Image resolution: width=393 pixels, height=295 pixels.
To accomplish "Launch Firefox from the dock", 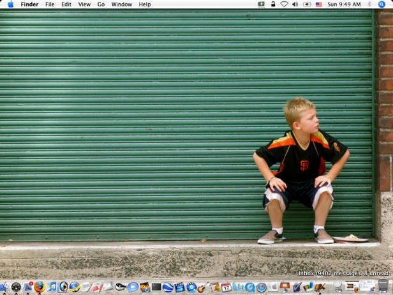I will (40, 287).
